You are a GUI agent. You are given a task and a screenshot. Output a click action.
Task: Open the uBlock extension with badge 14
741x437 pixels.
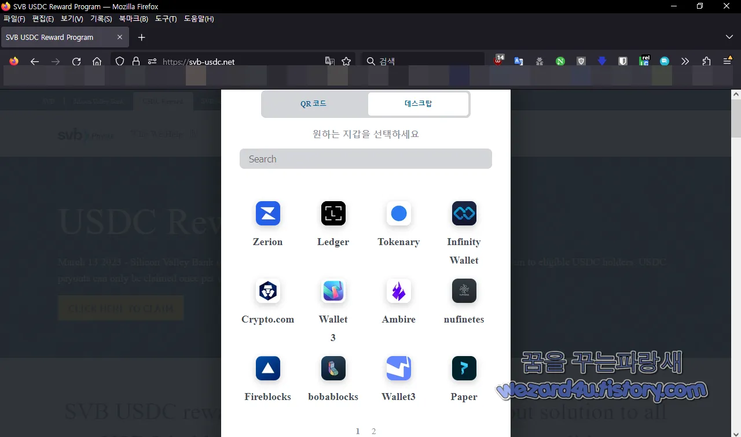click(498, 60)
